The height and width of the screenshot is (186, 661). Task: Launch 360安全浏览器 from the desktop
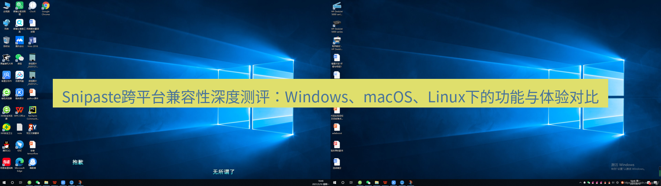click(6, 113)
